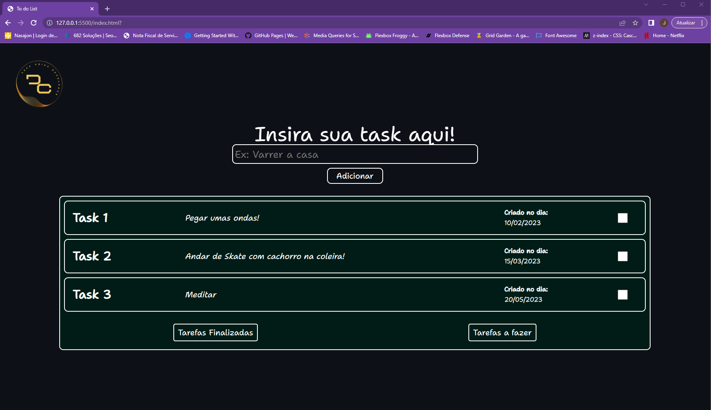Image resolution: width=711 pixels, height=410 pixels.
Task: Click the browser back arrow
Action: [8, 23]
